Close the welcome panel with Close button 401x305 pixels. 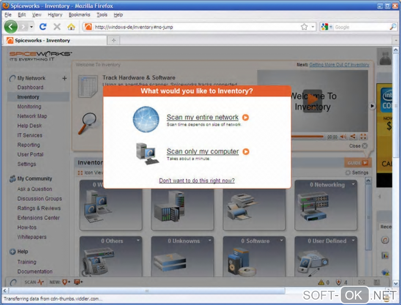point(358,146)
